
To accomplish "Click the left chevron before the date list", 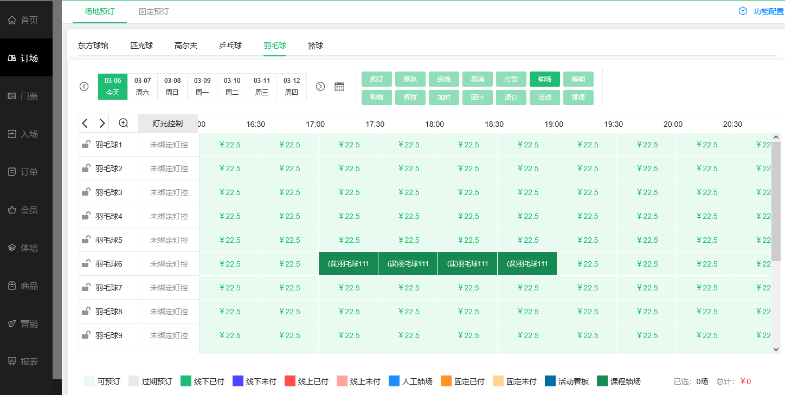I will click(x=84, y=86).
